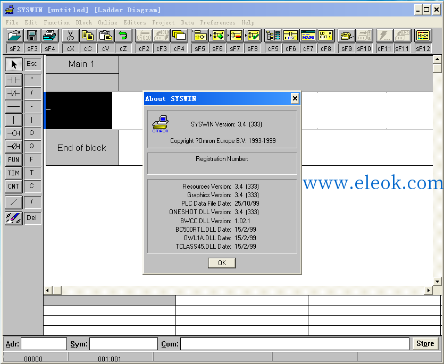Select the negated output coil tool
The image size is (444, 364).
14,146
